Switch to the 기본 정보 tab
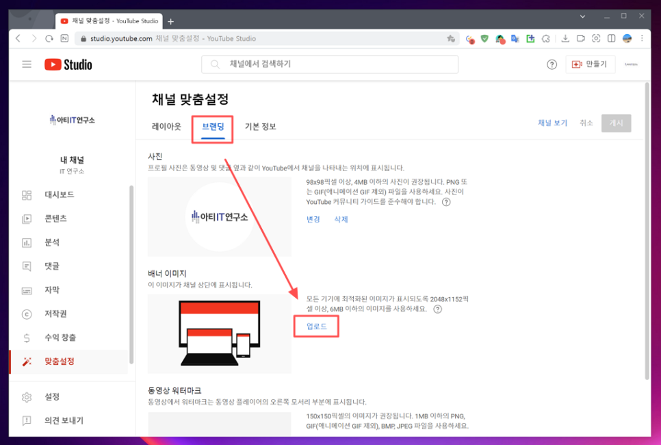 260,127
